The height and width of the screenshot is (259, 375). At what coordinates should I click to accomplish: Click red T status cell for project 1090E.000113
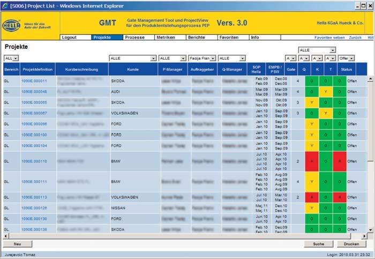click(x=340, y=197)
